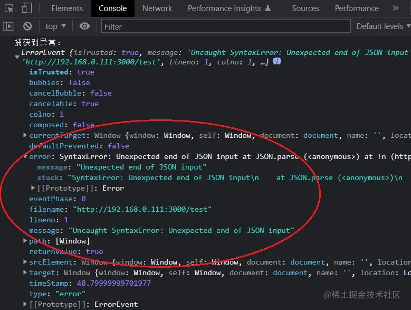Click the stack string under error
This screenshot has width=411, height=310.
point(235,177)
